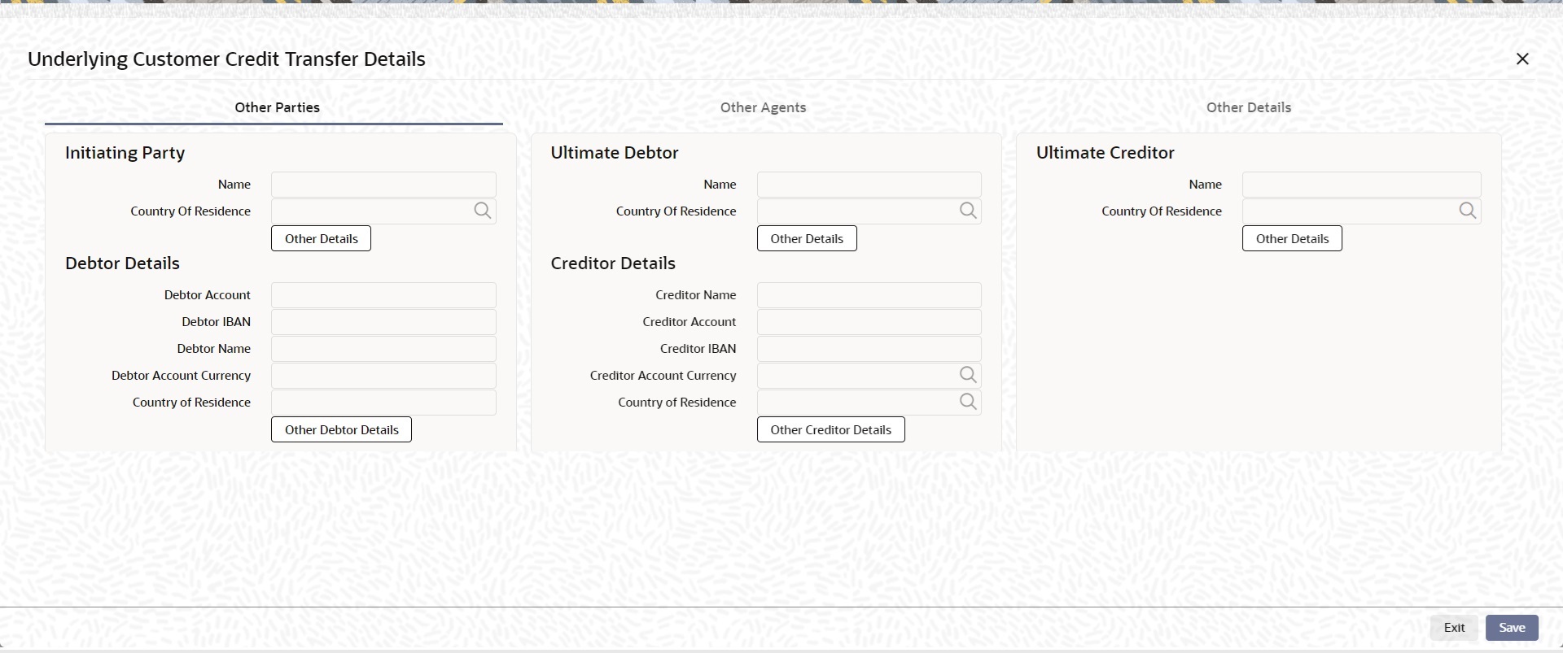The height and width of the screenshot is (653, 1563).
Task: Focus the Creditor Account field
Action: pos(869,322)
